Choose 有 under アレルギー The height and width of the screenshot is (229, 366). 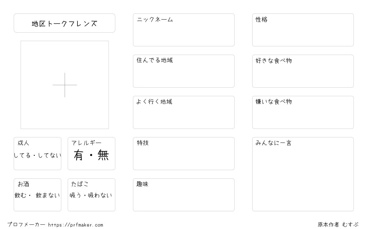pos(78,155)
